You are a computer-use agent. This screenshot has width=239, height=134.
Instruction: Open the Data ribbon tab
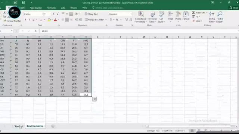pos(63,8)
